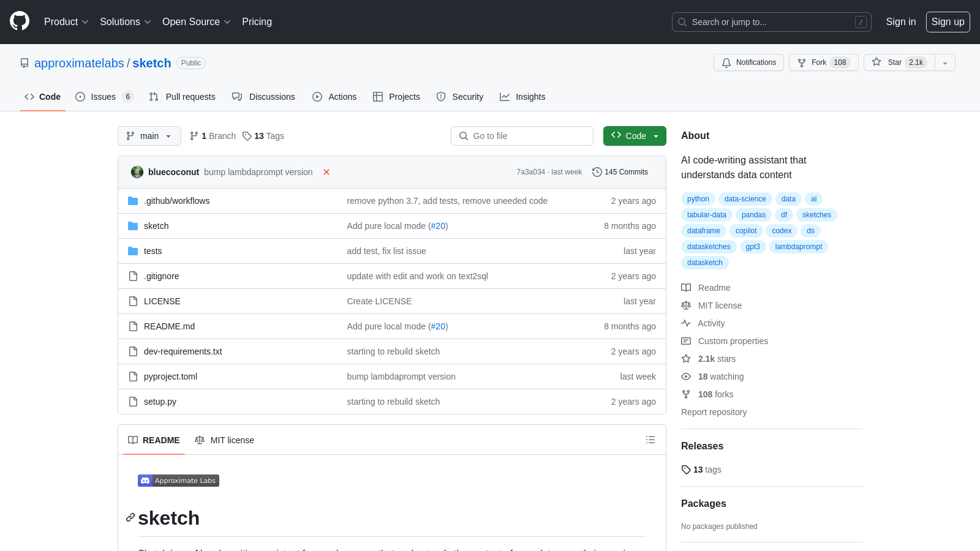Screen dimensions: 980x551
Task: Switch to the Discussions tab
Action: [263, 97]
